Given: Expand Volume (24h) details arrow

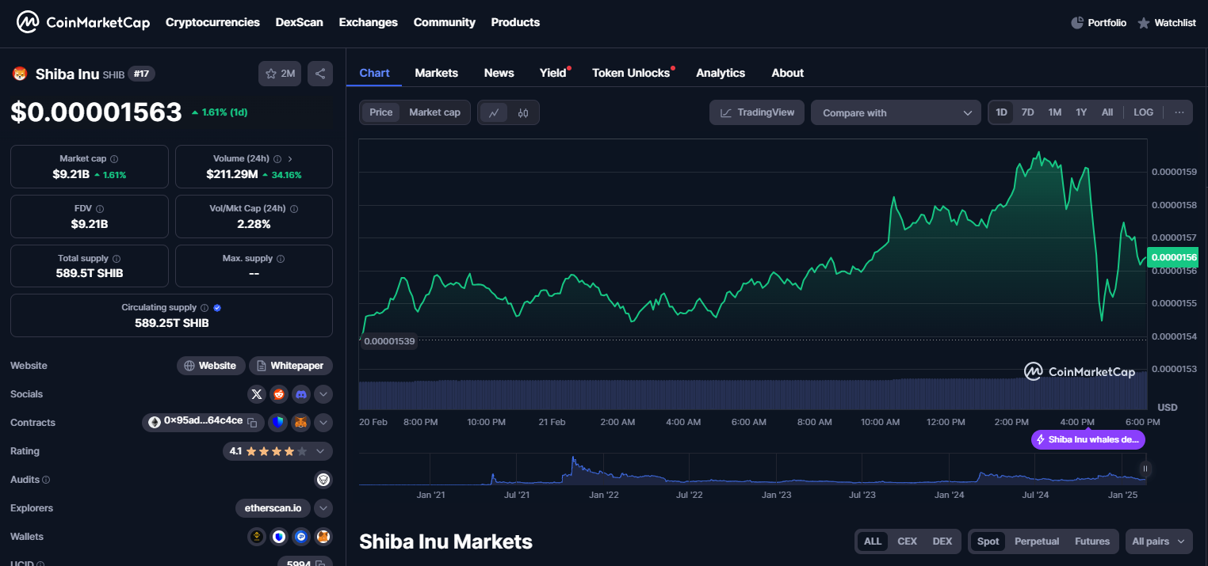Looking at the screenshot, I should (x=290, y=159).
